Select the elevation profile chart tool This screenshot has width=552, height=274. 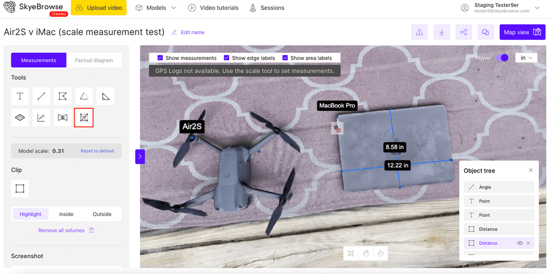[x=41, y=117]
